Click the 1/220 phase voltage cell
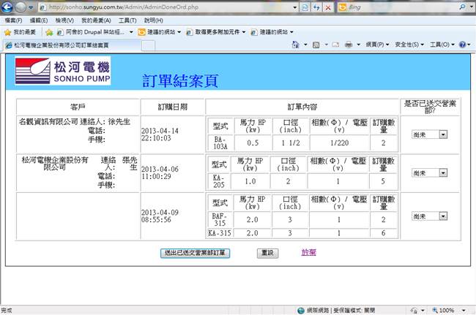The image size is (476, 315). coord(339,143)
